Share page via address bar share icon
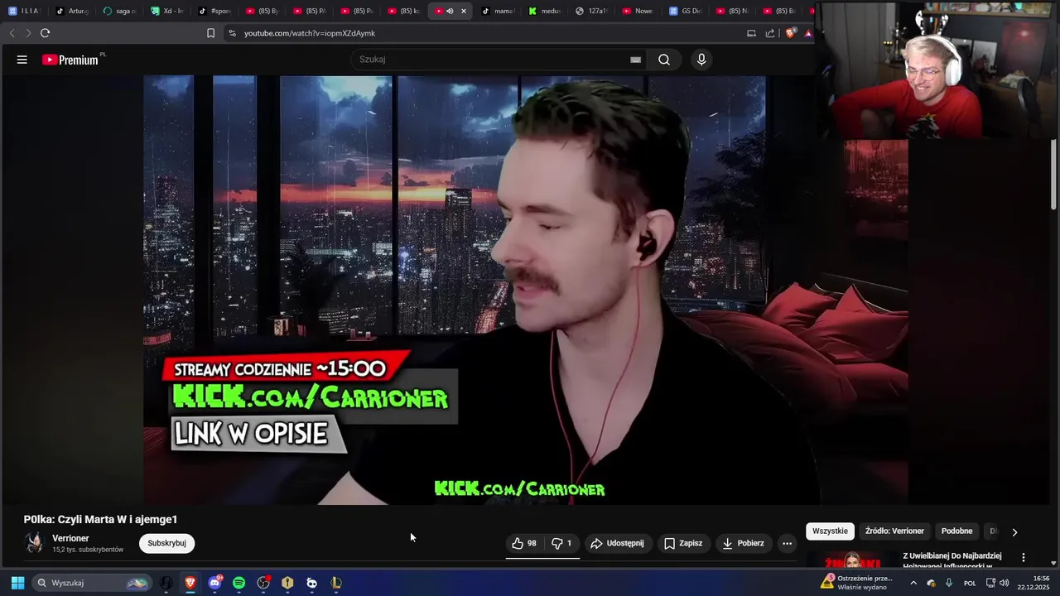Screen dimensions: 1060x596 coord(770,33)
